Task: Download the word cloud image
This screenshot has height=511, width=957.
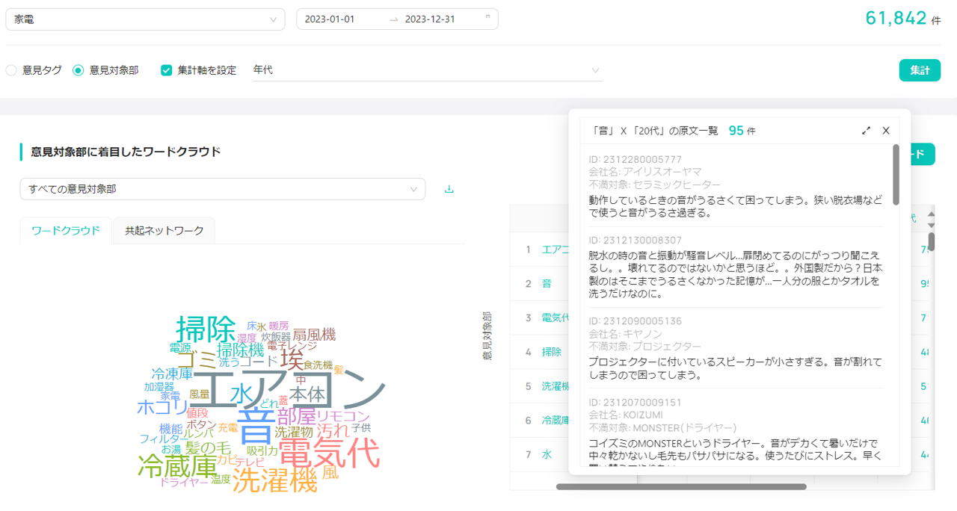Action: click(449, 189)
